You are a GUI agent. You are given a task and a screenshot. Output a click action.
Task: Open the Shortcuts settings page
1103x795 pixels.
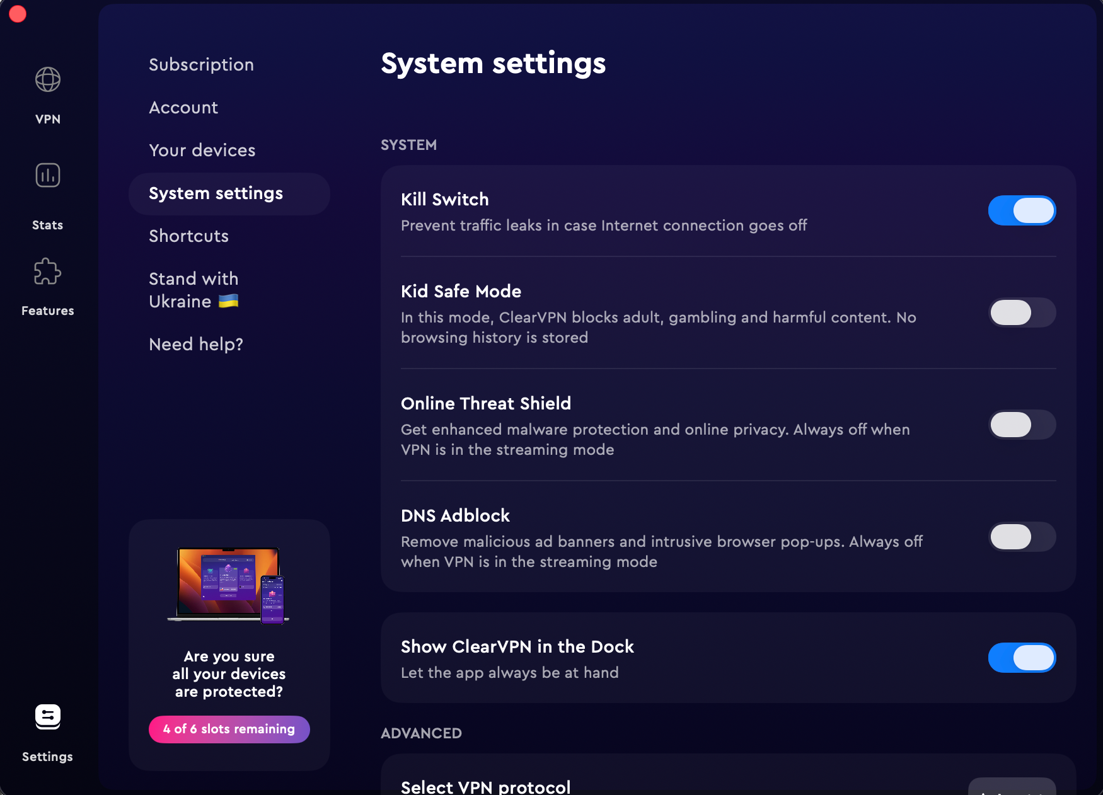point(188,236)
